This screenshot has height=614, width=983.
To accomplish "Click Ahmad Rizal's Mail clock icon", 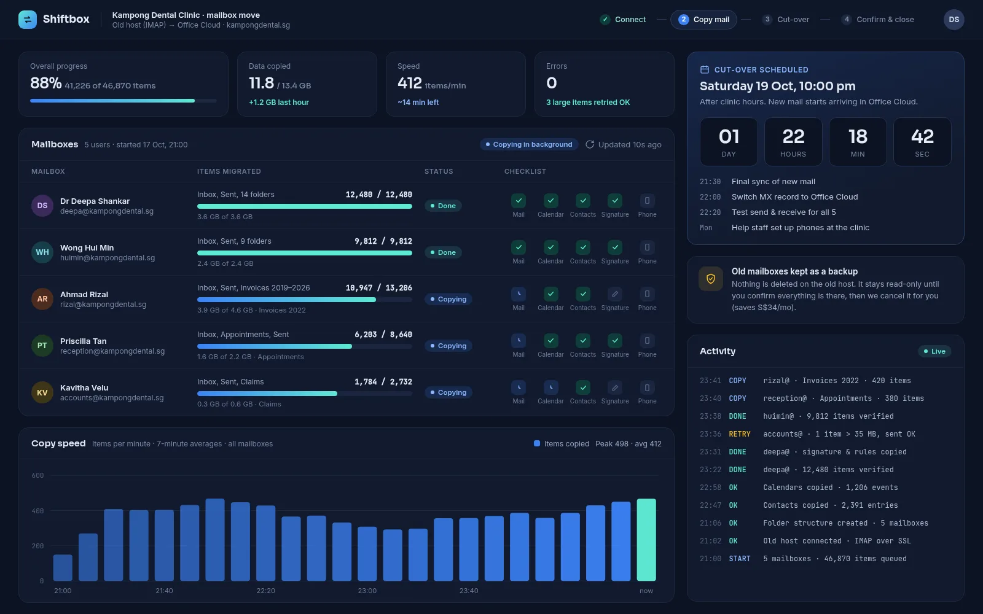I will [519, 293].
